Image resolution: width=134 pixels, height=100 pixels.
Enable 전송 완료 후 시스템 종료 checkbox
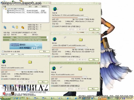pos(3,51)
